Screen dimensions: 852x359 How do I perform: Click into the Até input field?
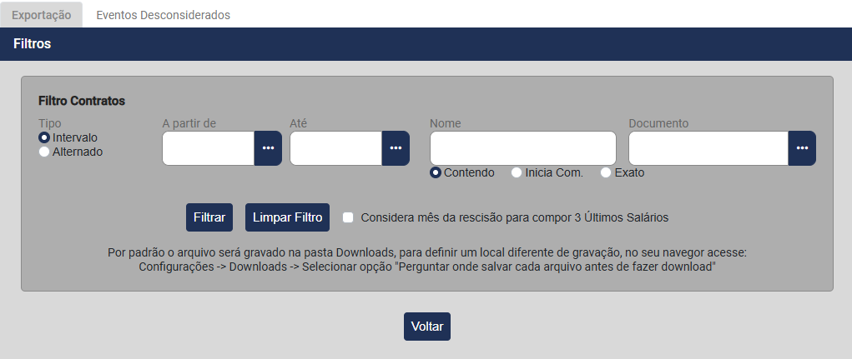pyautogui.click(x=335, y=148)
